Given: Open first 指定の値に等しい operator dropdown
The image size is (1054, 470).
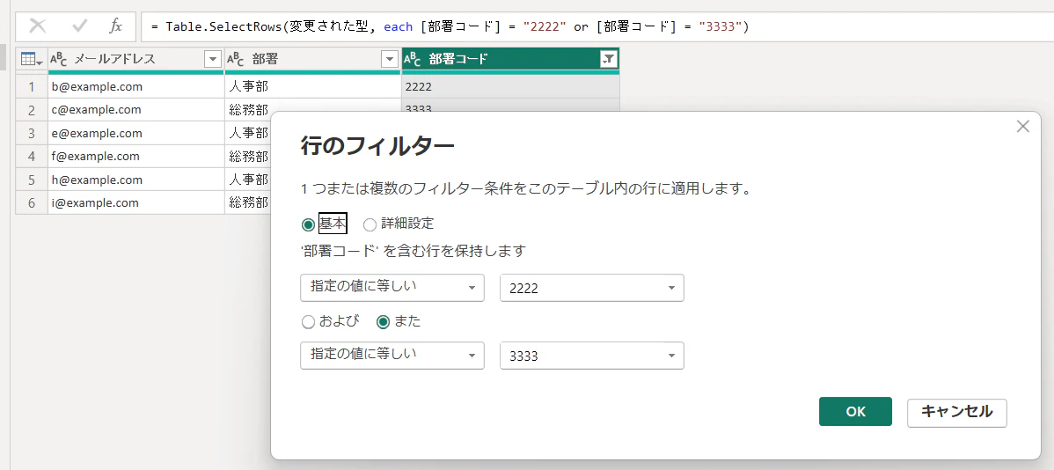Looking at the screenshot, I should click(392, 288).
